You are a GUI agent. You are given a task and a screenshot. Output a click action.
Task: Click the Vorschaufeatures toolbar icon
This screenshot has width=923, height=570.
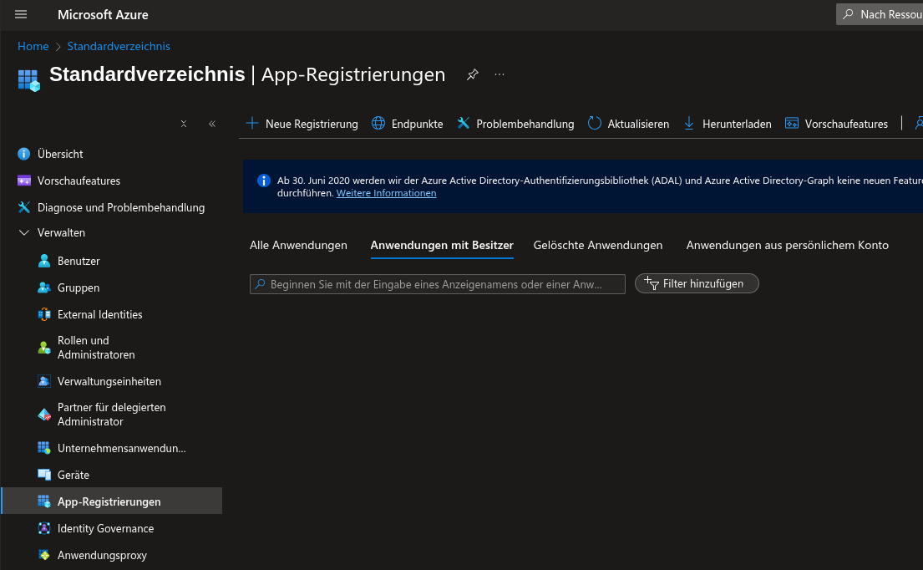coord(792,123)
